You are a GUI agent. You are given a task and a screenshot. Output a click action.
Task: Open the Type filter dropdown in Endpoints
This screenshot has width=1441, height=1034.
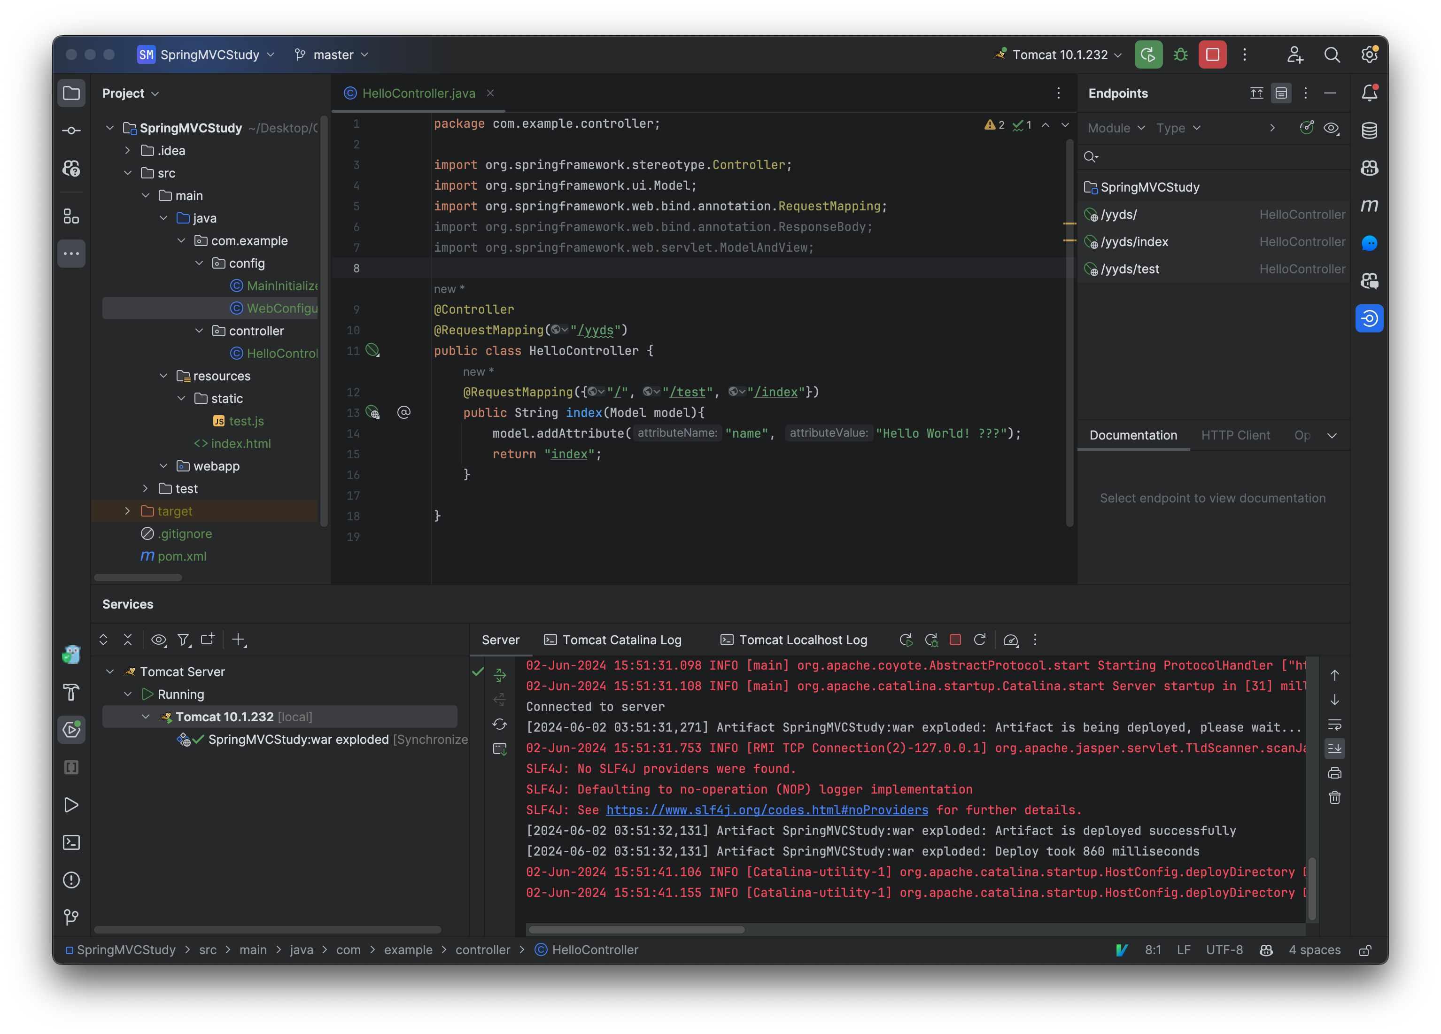[x=1178, y=128]
